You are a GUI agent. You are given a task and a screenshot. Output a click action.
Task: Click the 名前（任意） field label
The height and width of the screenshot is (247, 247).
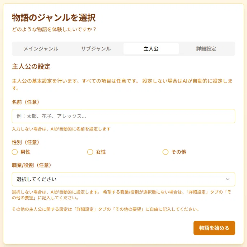25,102
